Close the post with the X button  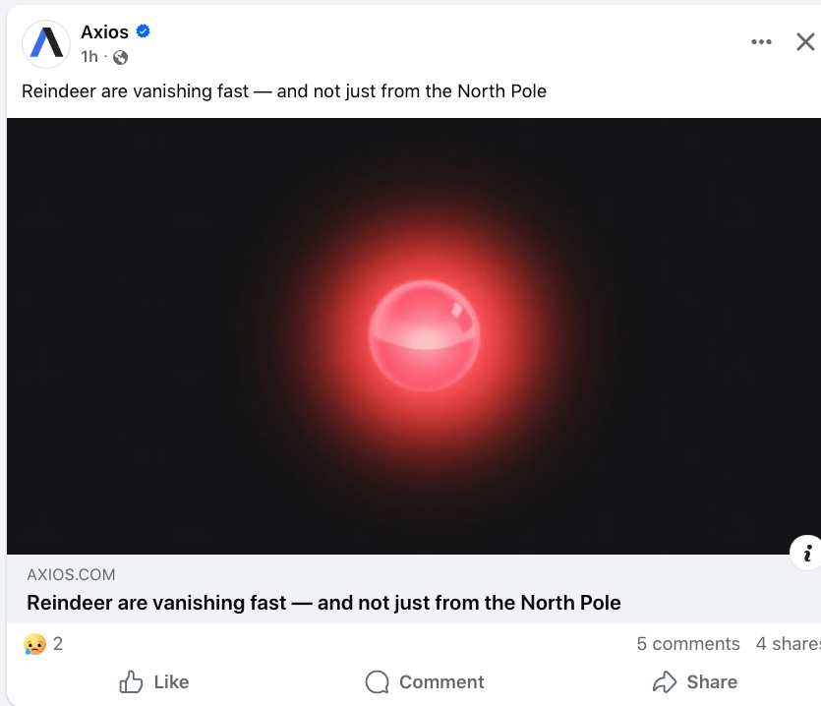[804, 42]
